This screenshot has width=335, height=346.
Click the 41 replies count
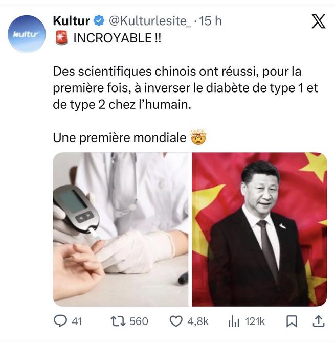pyautogui.click(x=77, y=321)
